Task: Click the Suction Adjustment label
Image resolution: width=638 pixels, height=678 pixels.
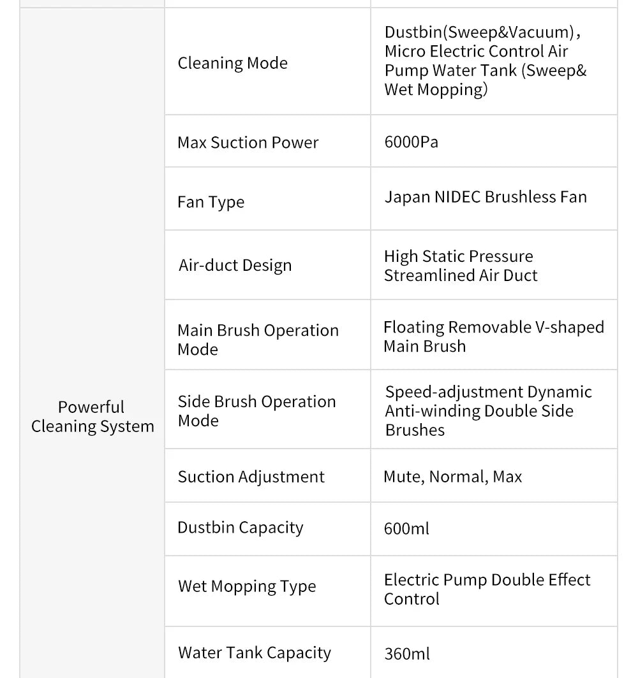Action: (x=251, y=477)
